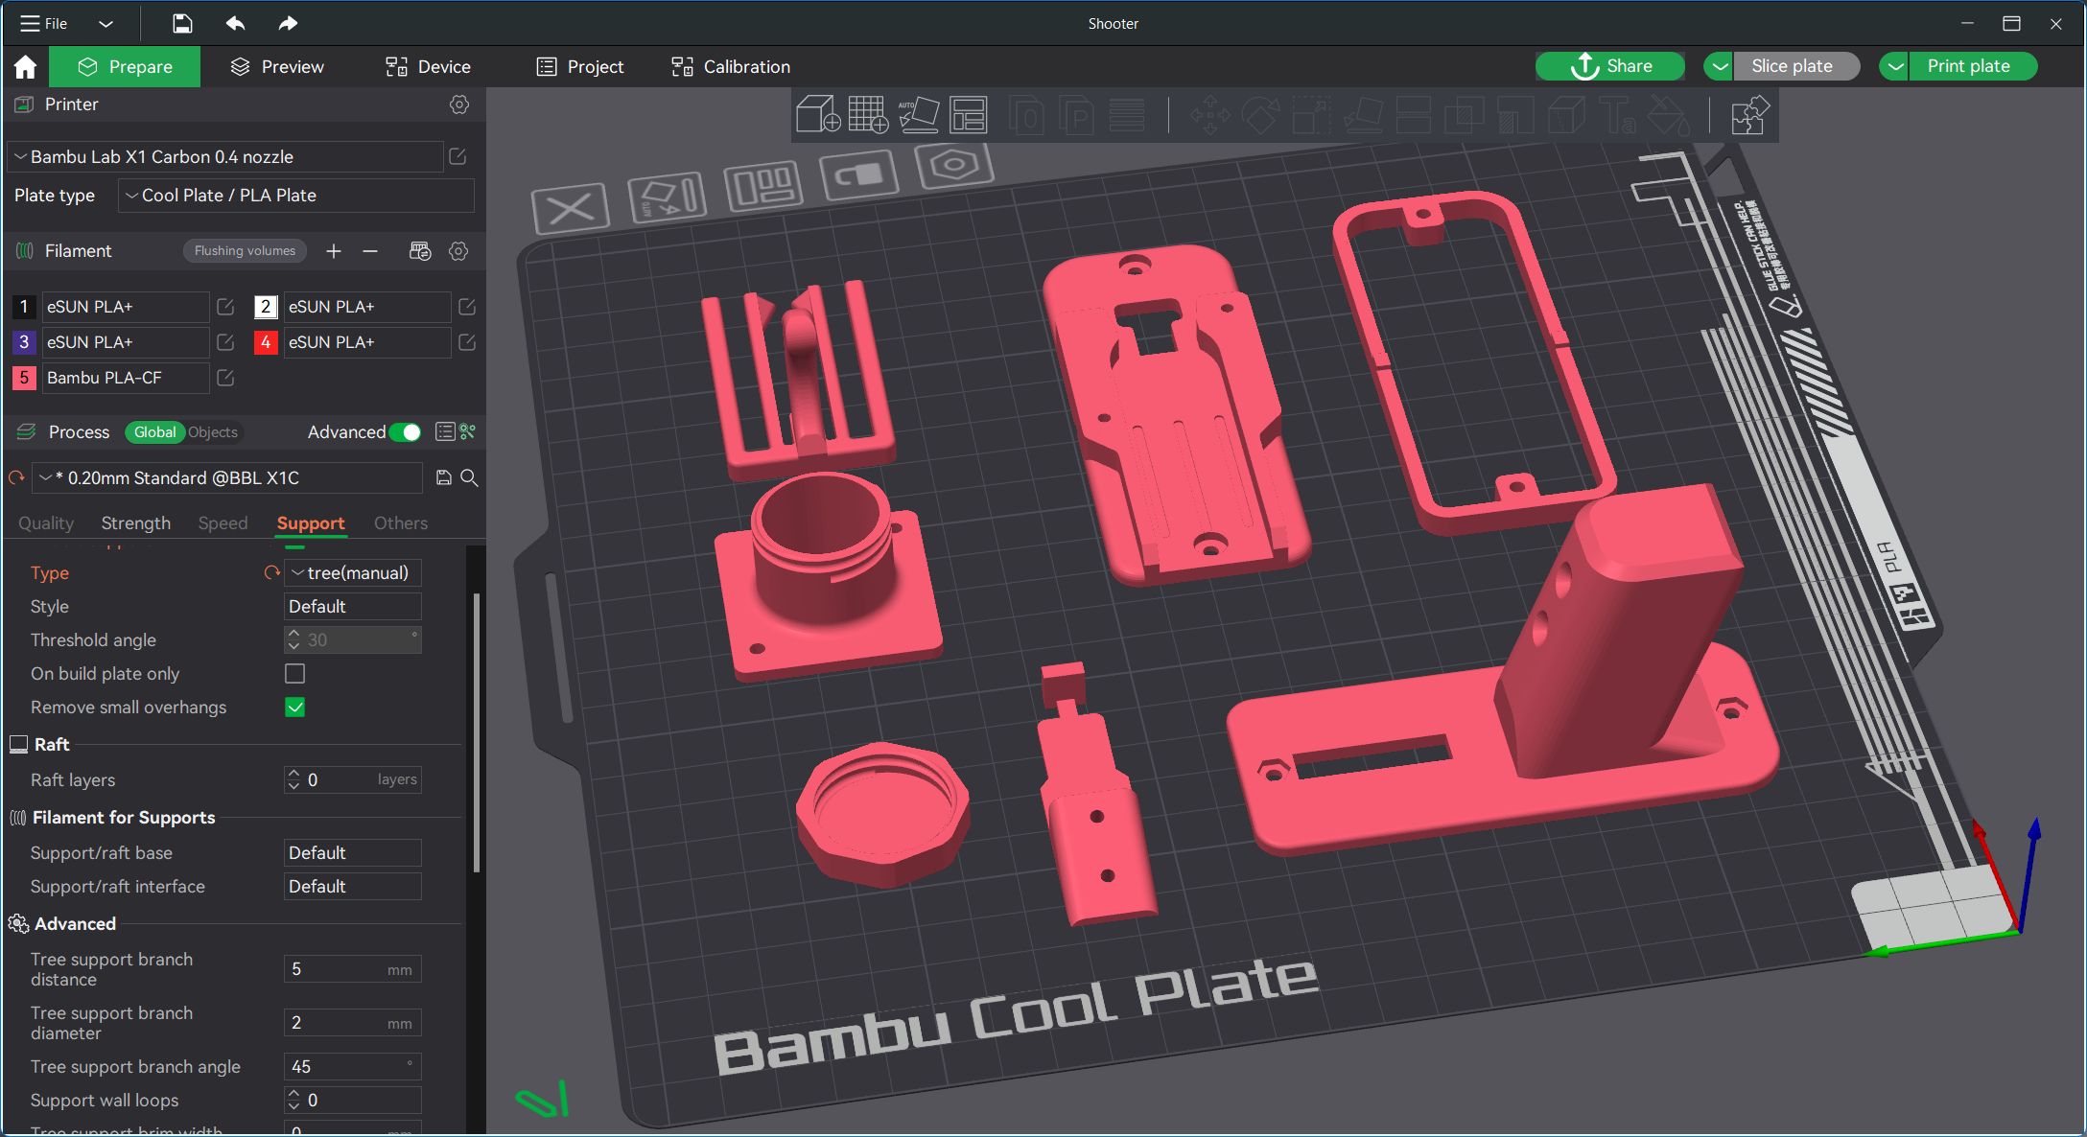The image size is (2087, 1137).
Task: Click the Tree support branch angle field
Action: click(351, 1067)
